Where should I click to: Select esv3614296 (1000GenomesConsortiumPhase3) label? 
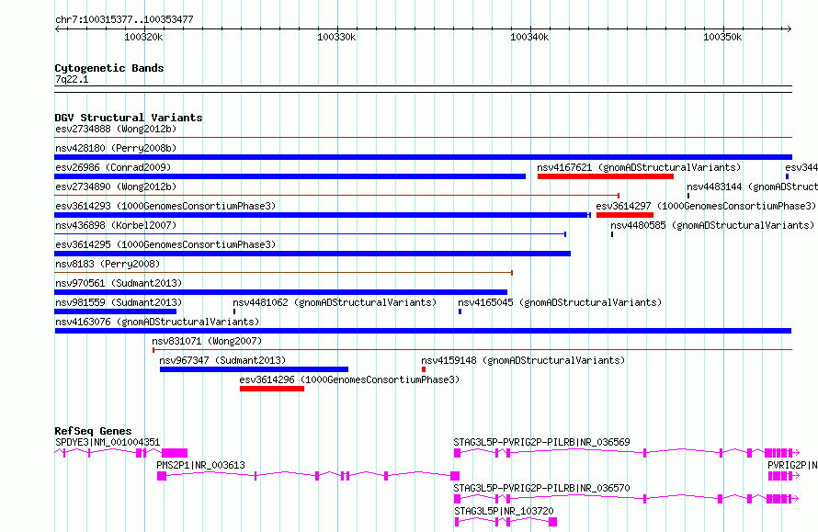click(x=349, y=379)
